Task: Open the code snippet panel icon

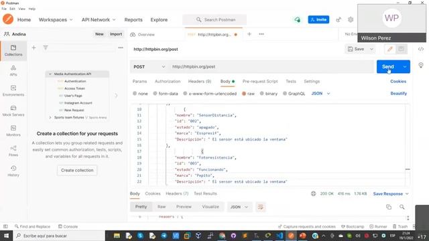Action: (x=421, y=49)
